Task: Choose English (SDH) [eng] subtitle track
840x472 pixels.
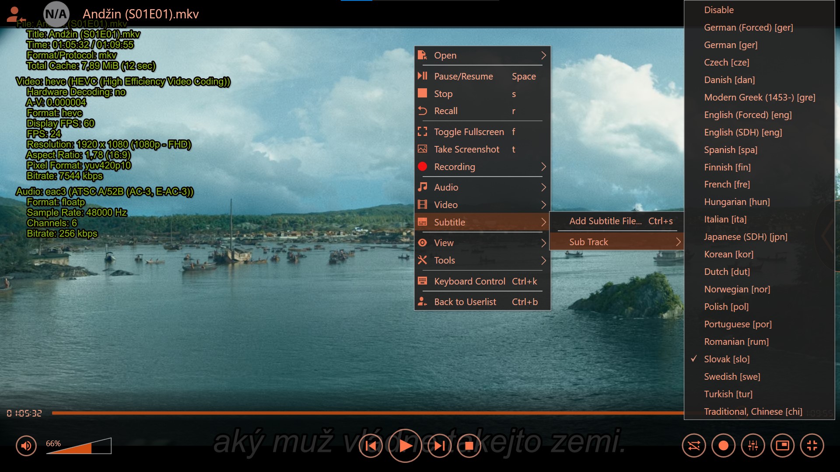Action: pos(743,132)
